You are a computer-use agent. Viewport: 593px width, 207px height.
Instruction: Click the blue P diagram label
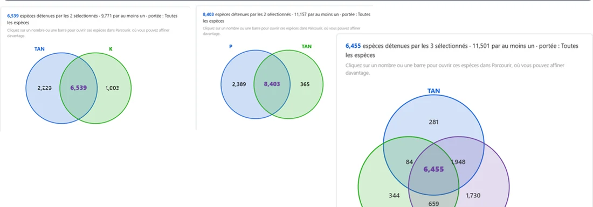(231, 46)
